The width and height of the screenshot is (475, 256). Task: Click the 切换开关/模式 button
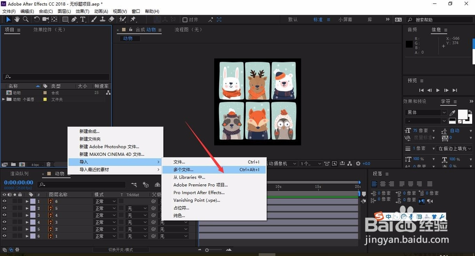tap(121, 250)
